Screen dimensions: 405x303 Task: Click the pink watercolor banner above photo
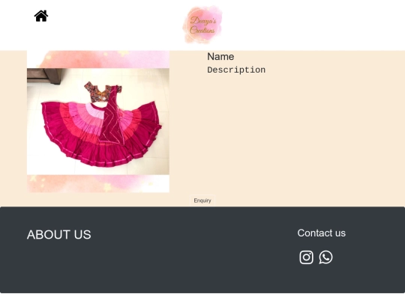(98, 59)
